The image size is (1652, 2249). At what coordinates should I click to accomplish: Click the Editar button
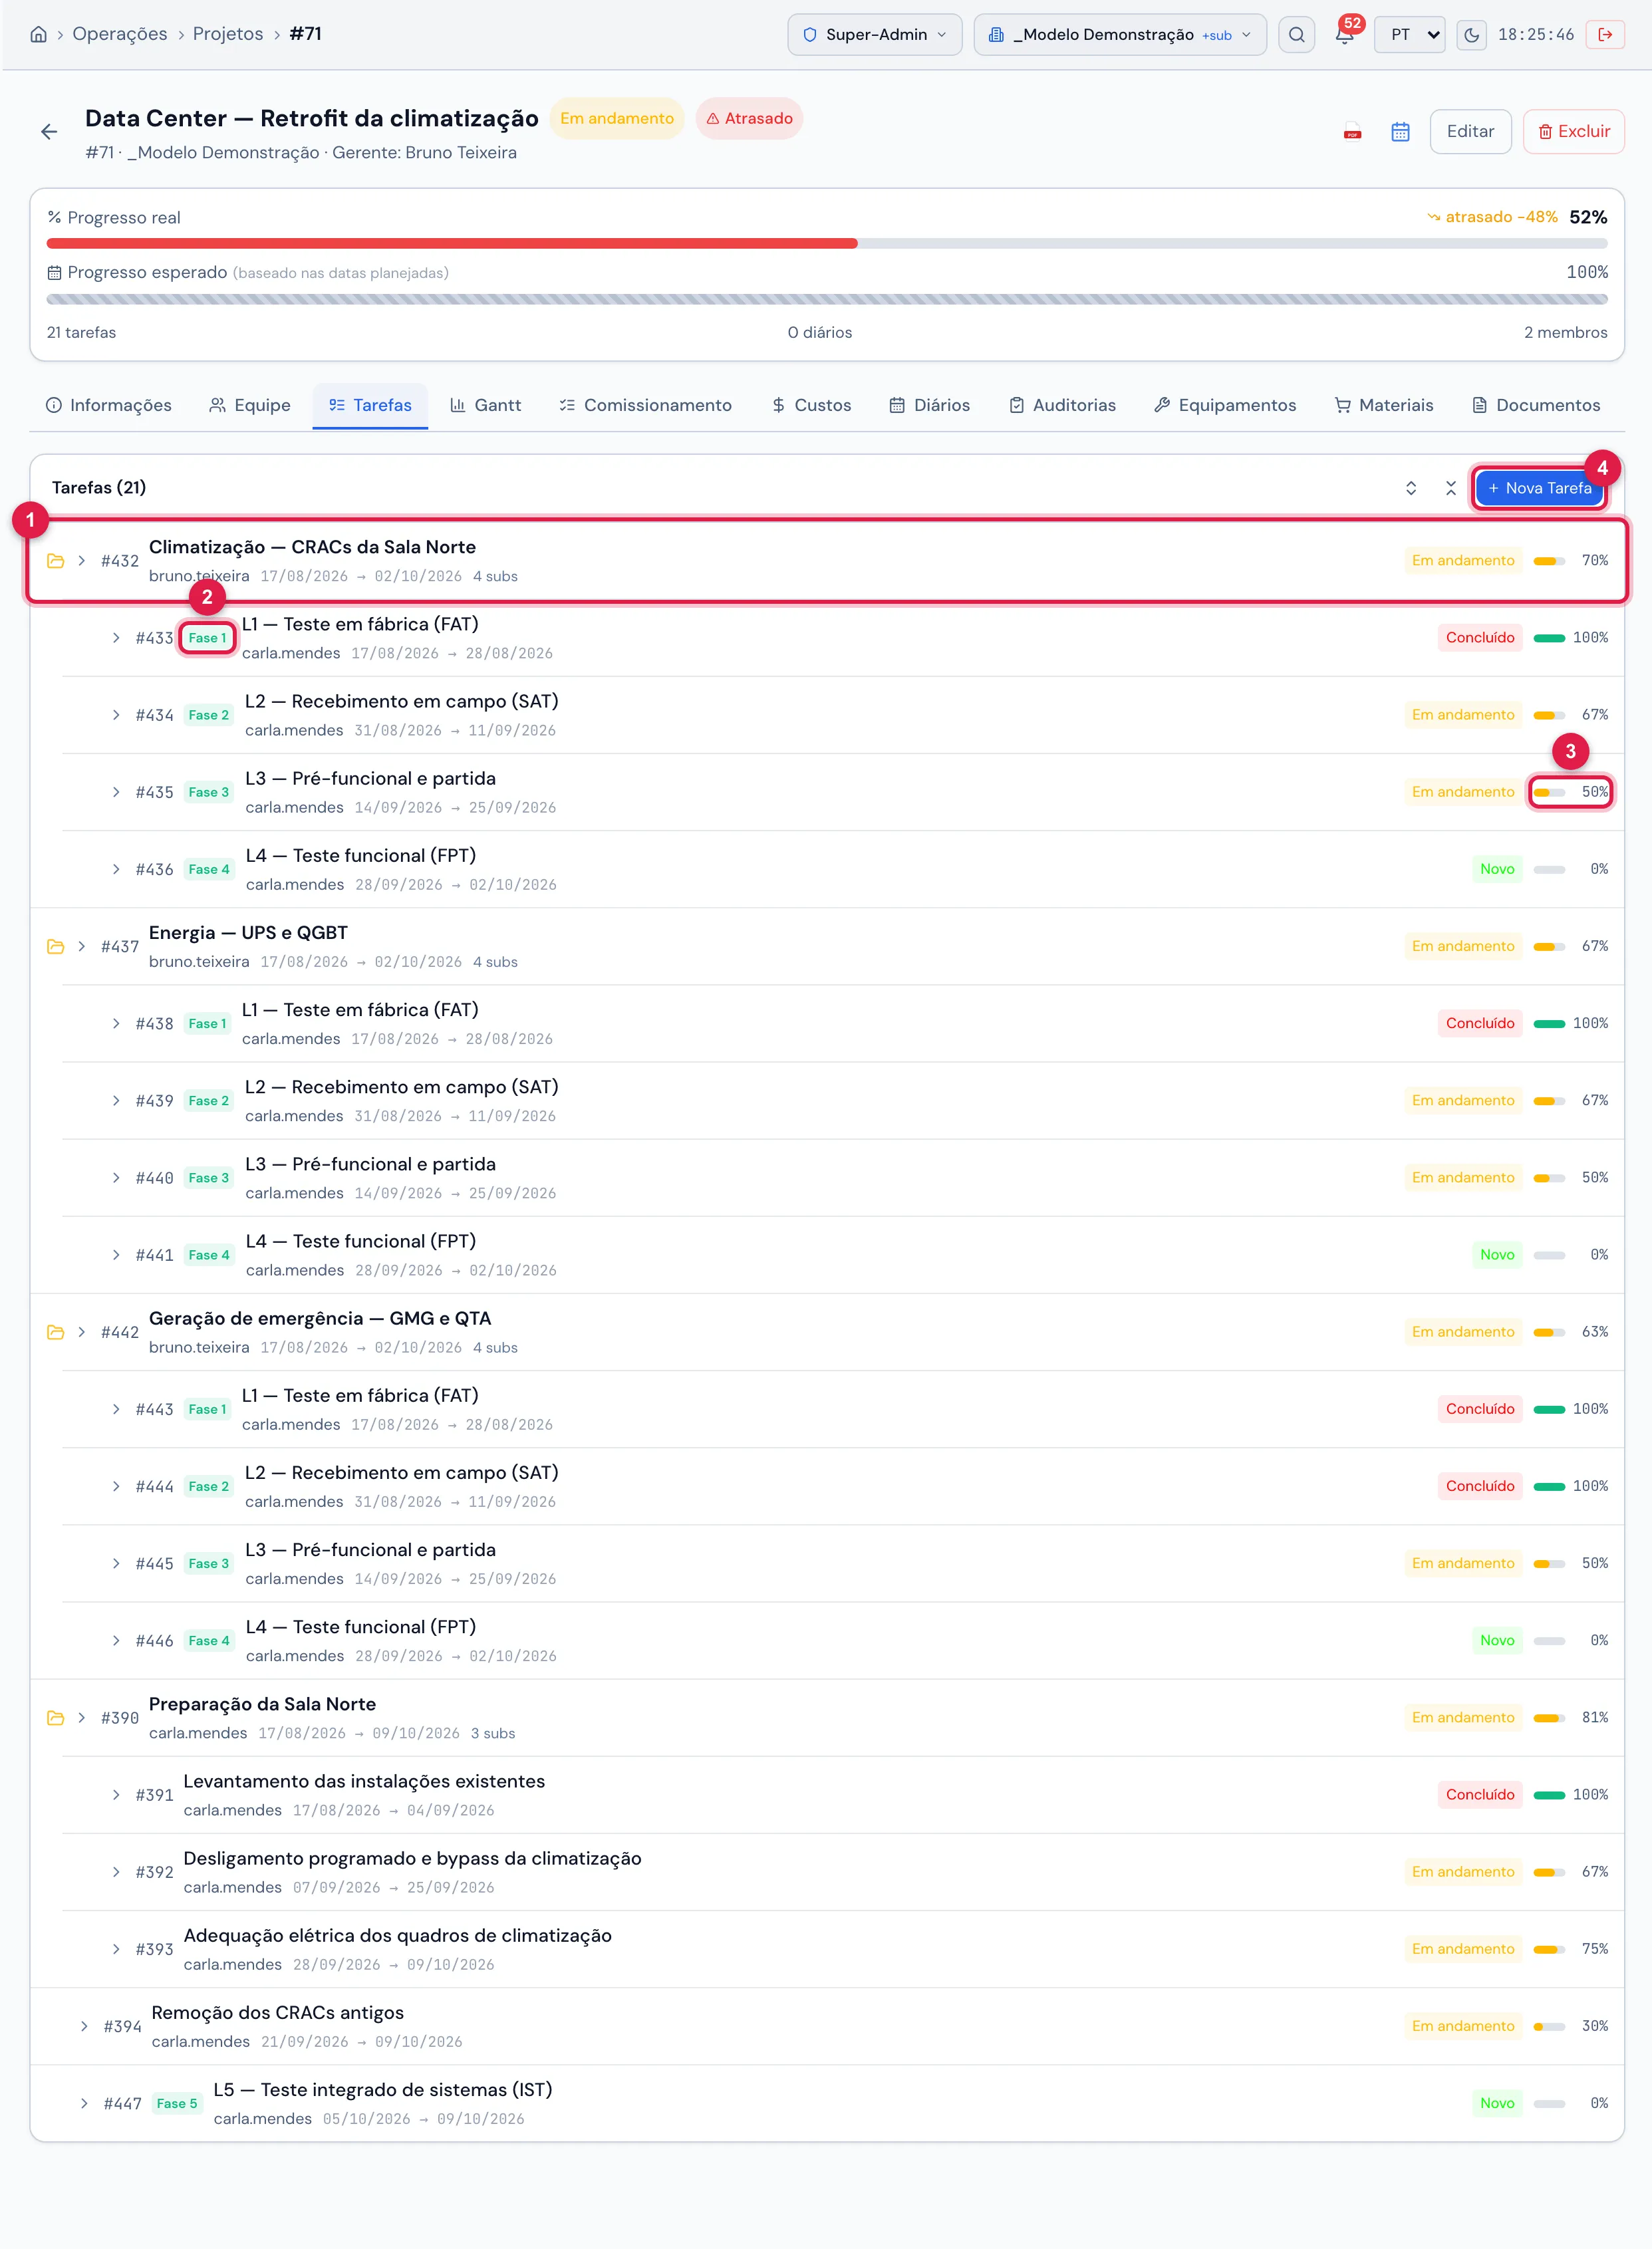pyautogui.click(x=1470, y=132)
